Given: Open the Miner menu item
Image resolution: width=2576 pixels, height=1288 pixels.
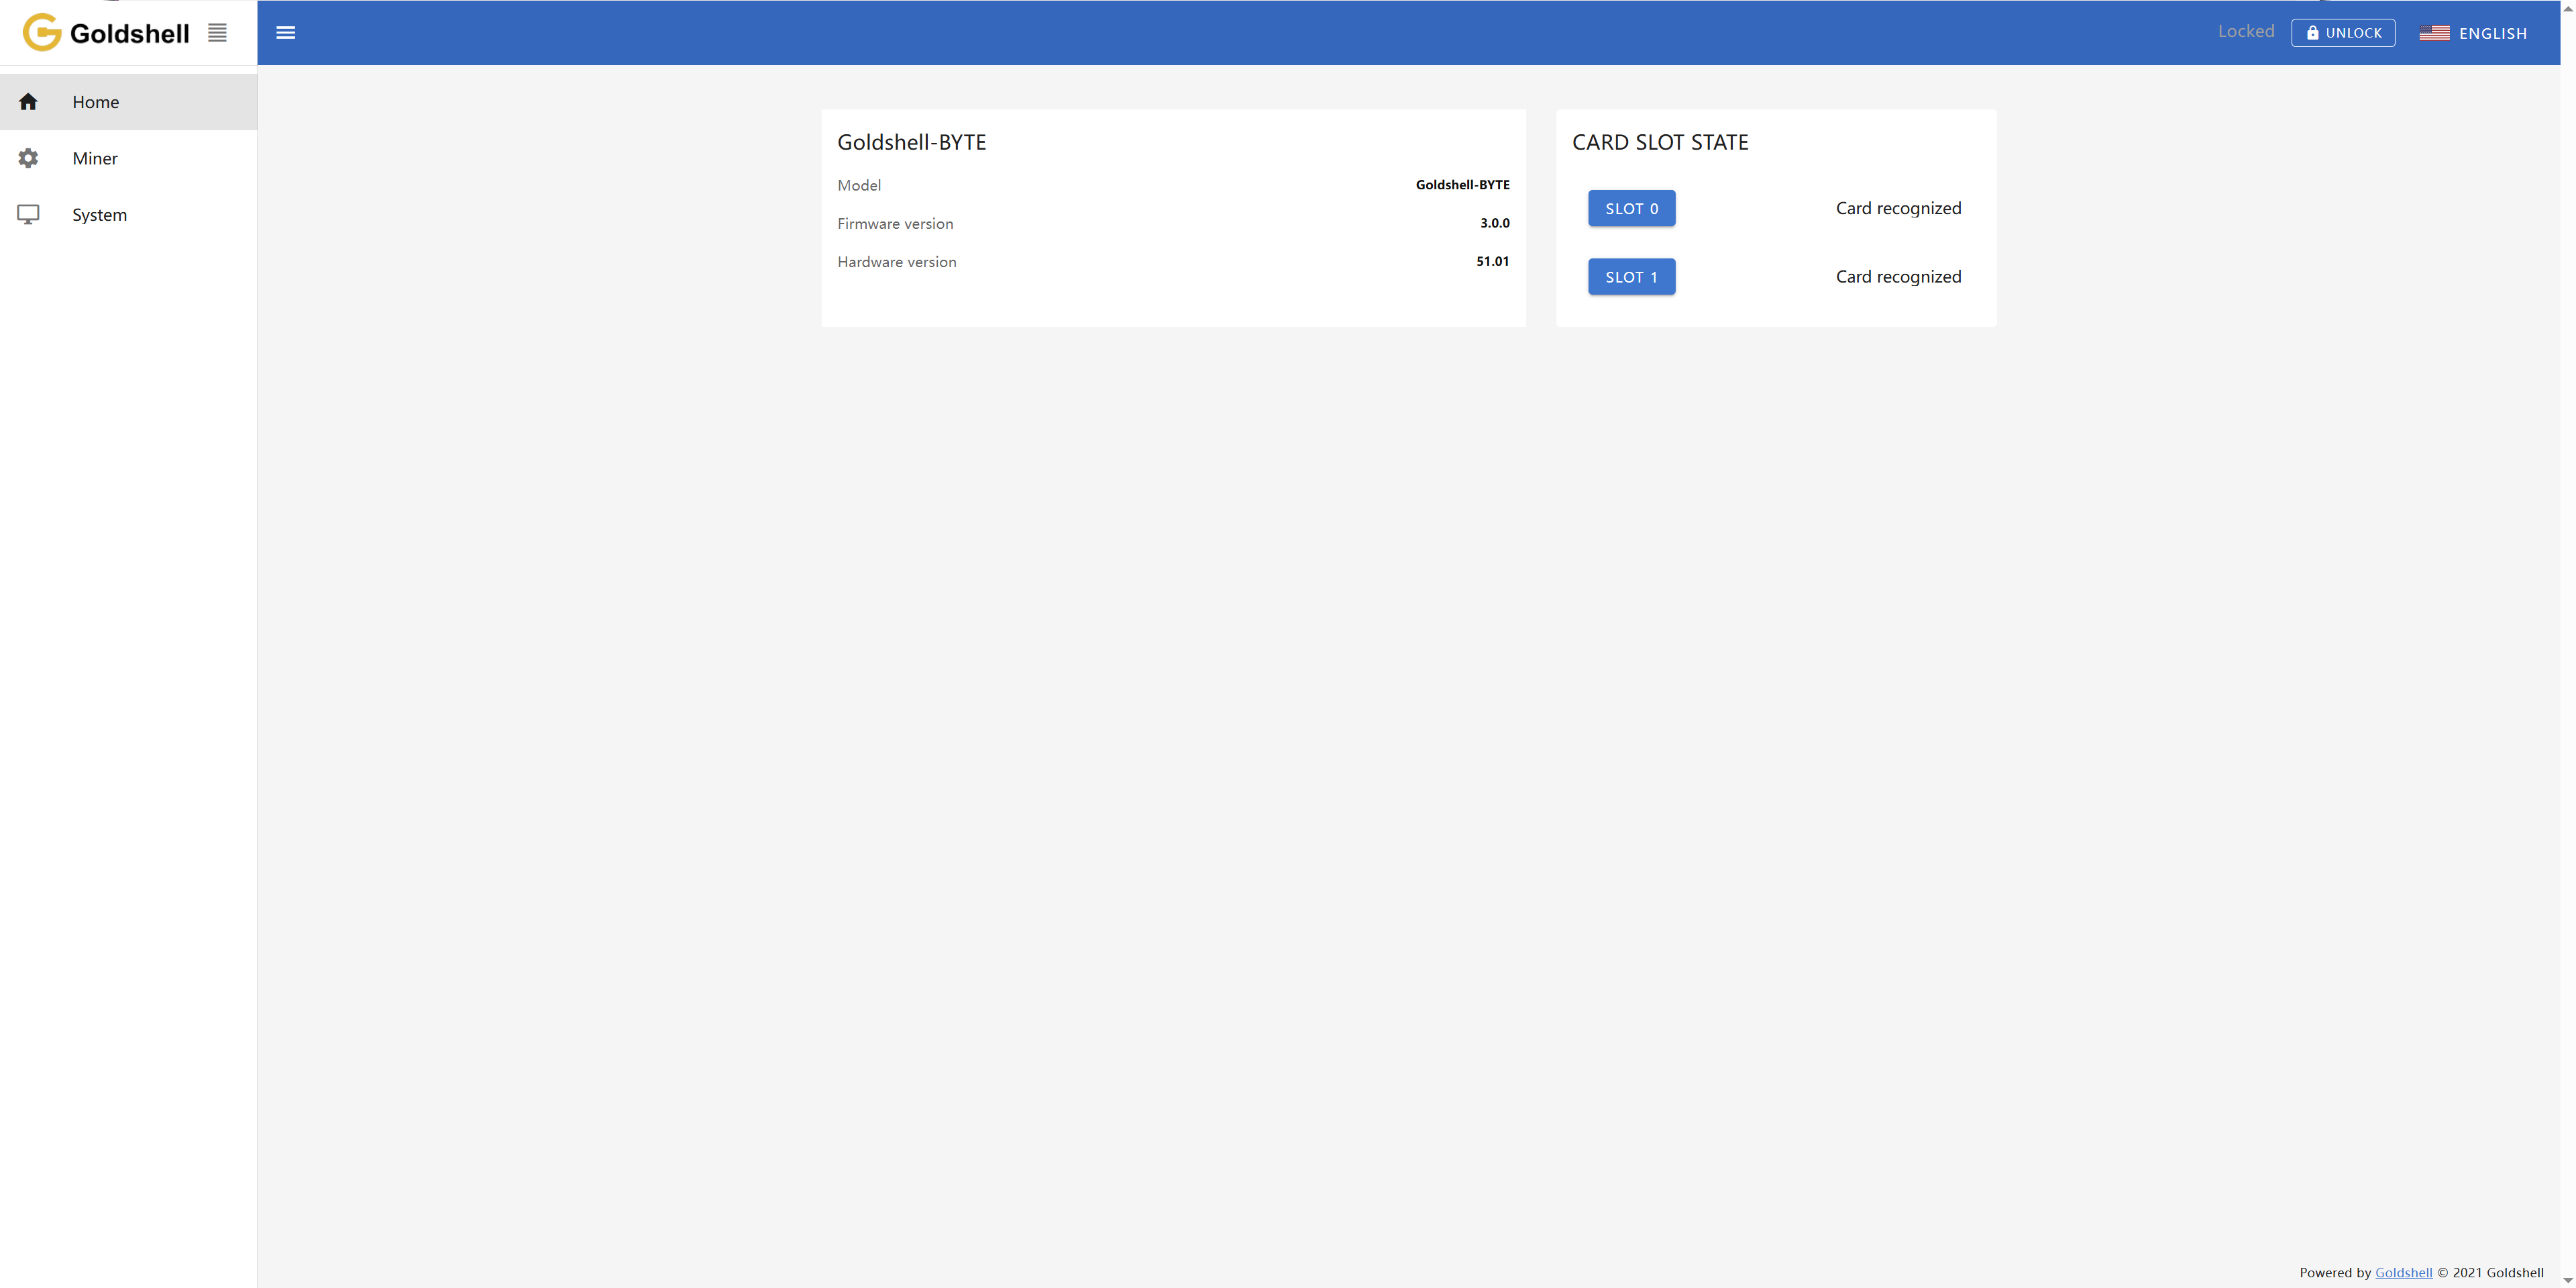Looking at the screenshot, I should tap(128, 158).
